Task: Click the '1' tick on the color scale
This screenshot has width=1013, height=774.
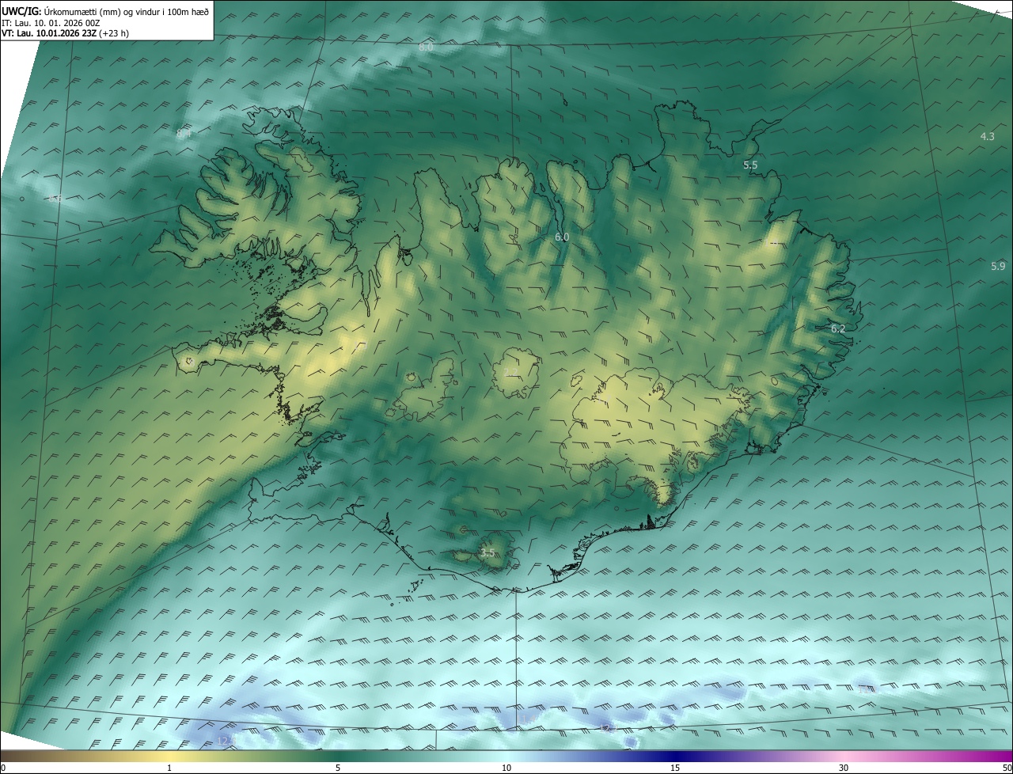Action: tap(169, 768)
